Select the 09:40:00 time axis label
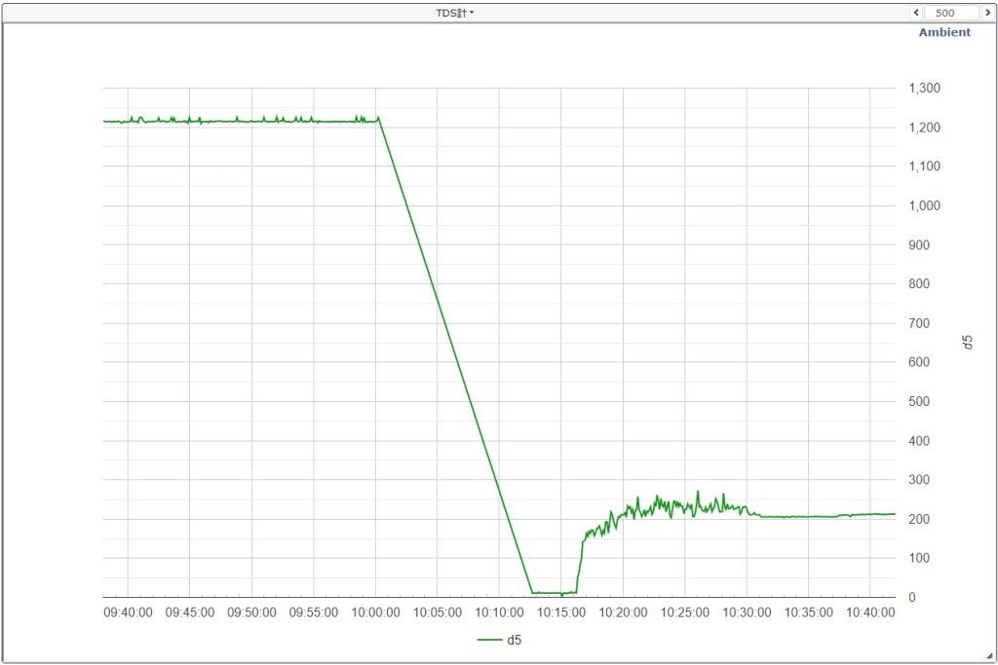Image resolution: width=998 pixels, height=665 pixels. click(x=128, y=612)
